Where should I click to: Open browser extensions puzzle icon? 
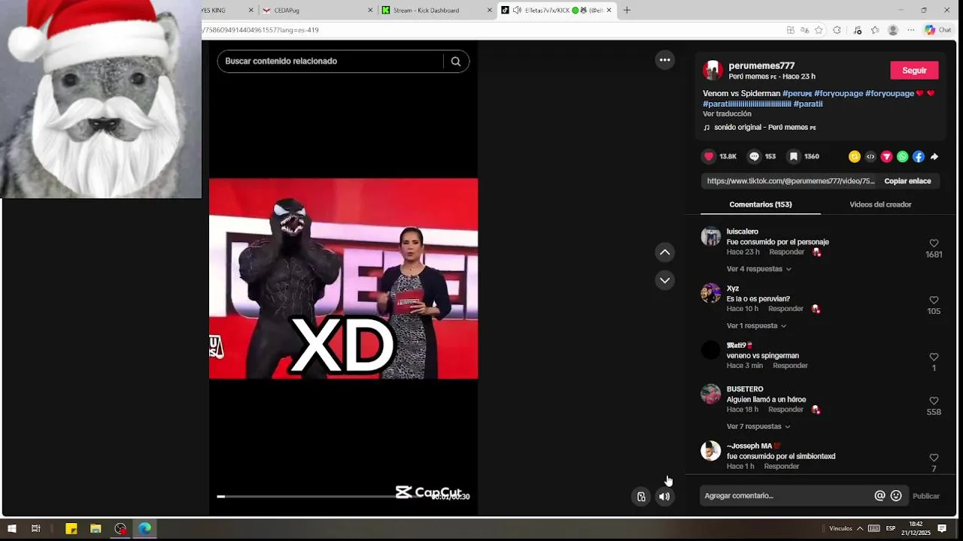click(x=837, y=30)
